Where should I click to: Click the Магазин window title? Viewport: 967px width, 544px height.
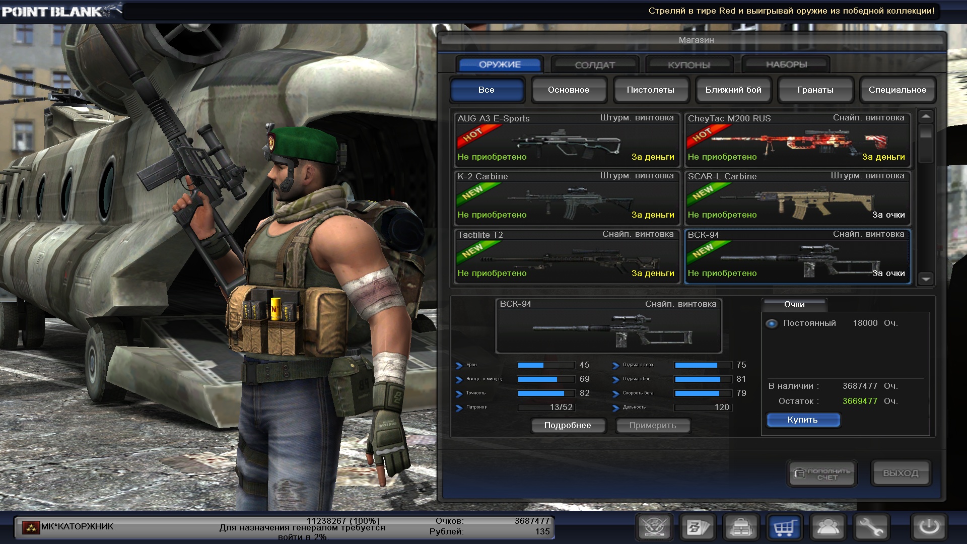click(x=696, y=40)
